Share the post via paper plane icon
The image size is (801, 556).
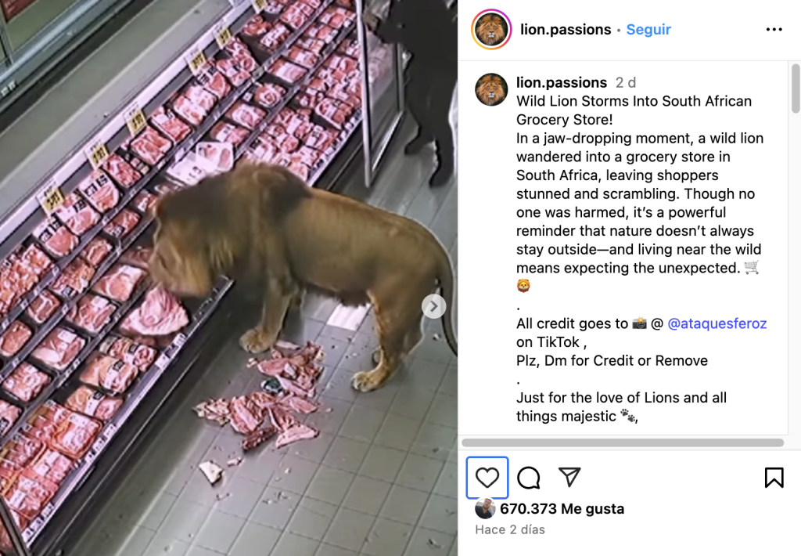click(x=569, y=477)
